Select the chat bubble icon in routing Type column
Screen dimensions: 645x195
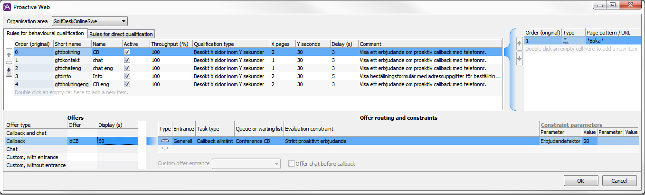coord(165,149)
